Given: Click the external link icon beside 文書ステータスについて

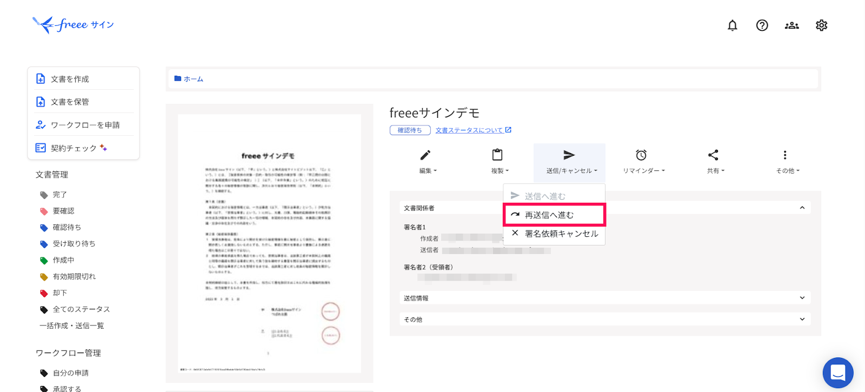Looking at the screenshot, I should pos(508,130).
